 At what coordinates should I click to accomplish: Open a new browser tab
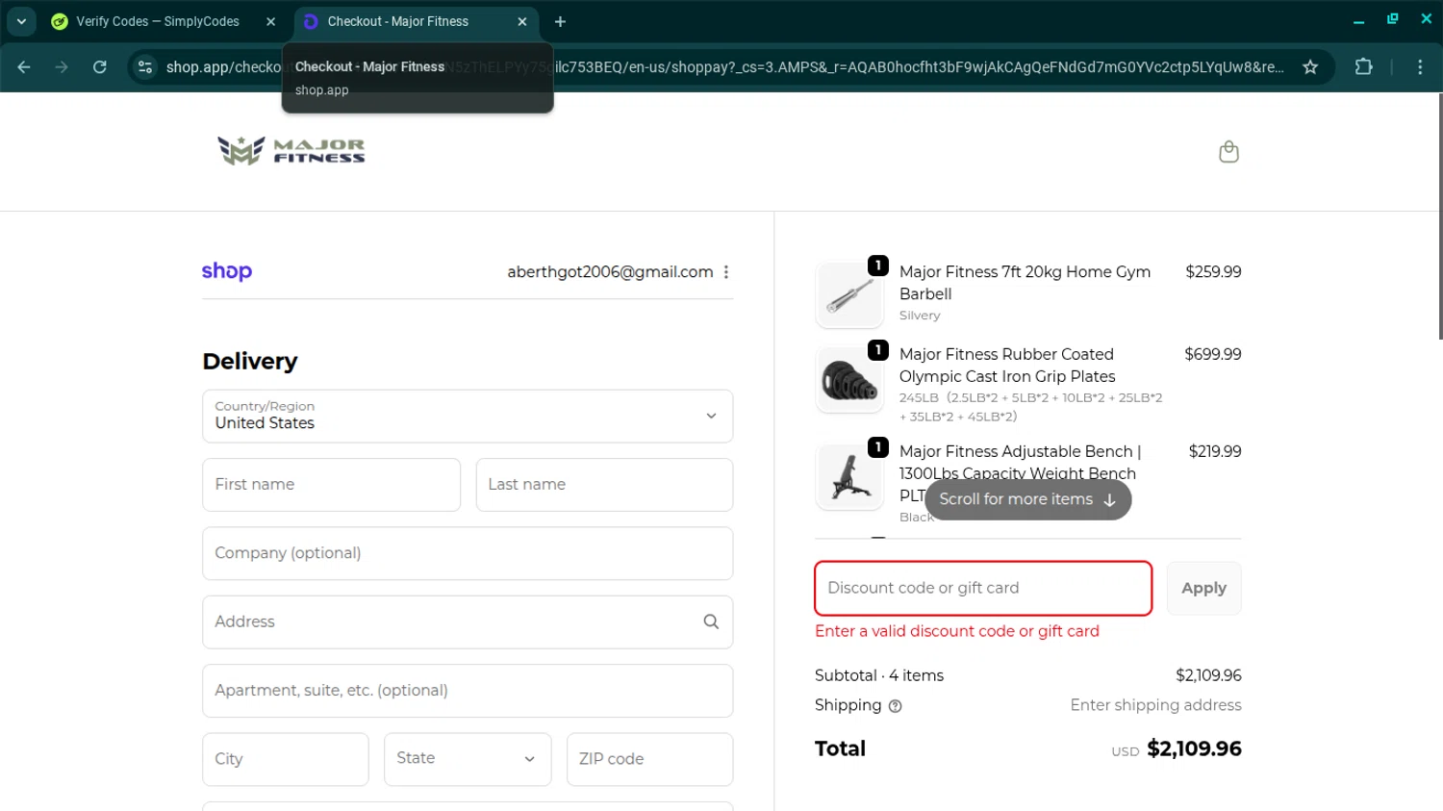point(560,21)
